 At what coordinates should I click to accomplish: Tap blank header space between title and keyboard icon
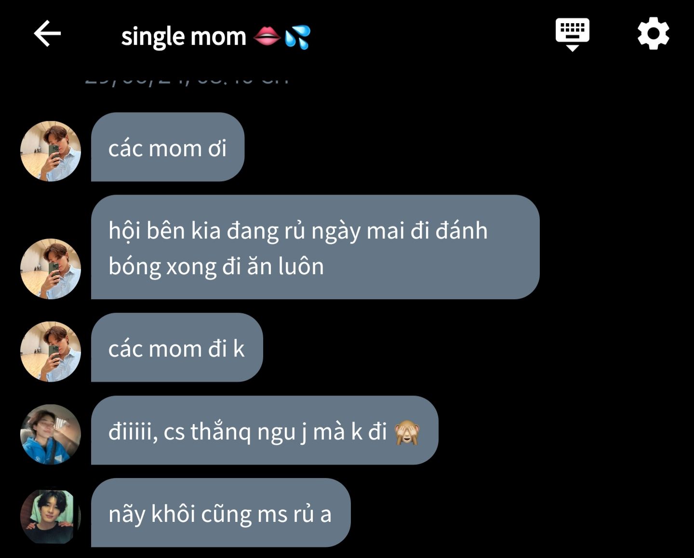tap(432, 35)
